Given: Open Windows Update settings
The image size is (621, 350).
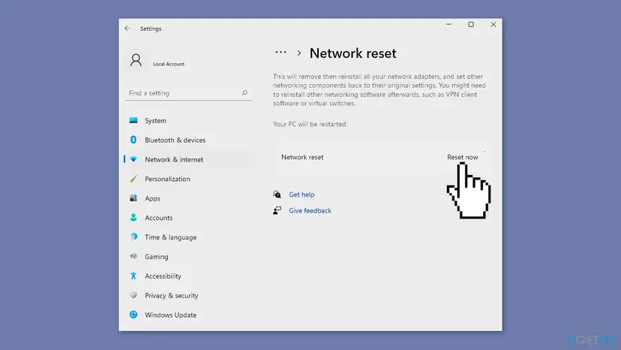Looking at the screenshot, I should click(x=188, y=315).
